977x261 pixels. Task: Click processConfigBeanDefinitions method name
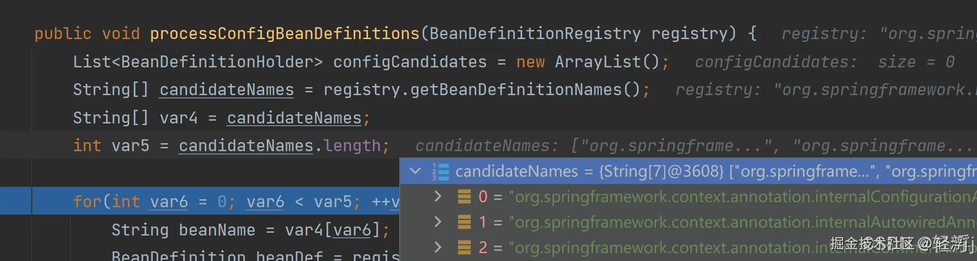click(x=285, y=34)
